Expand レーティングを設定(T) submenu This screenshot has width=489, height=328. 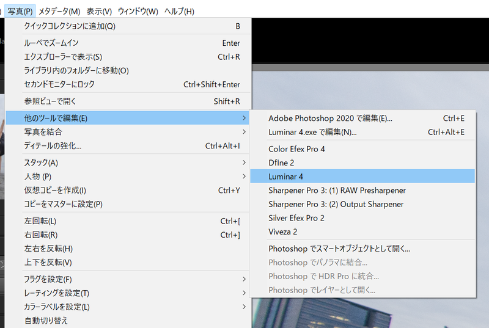(x=127, y=293)
